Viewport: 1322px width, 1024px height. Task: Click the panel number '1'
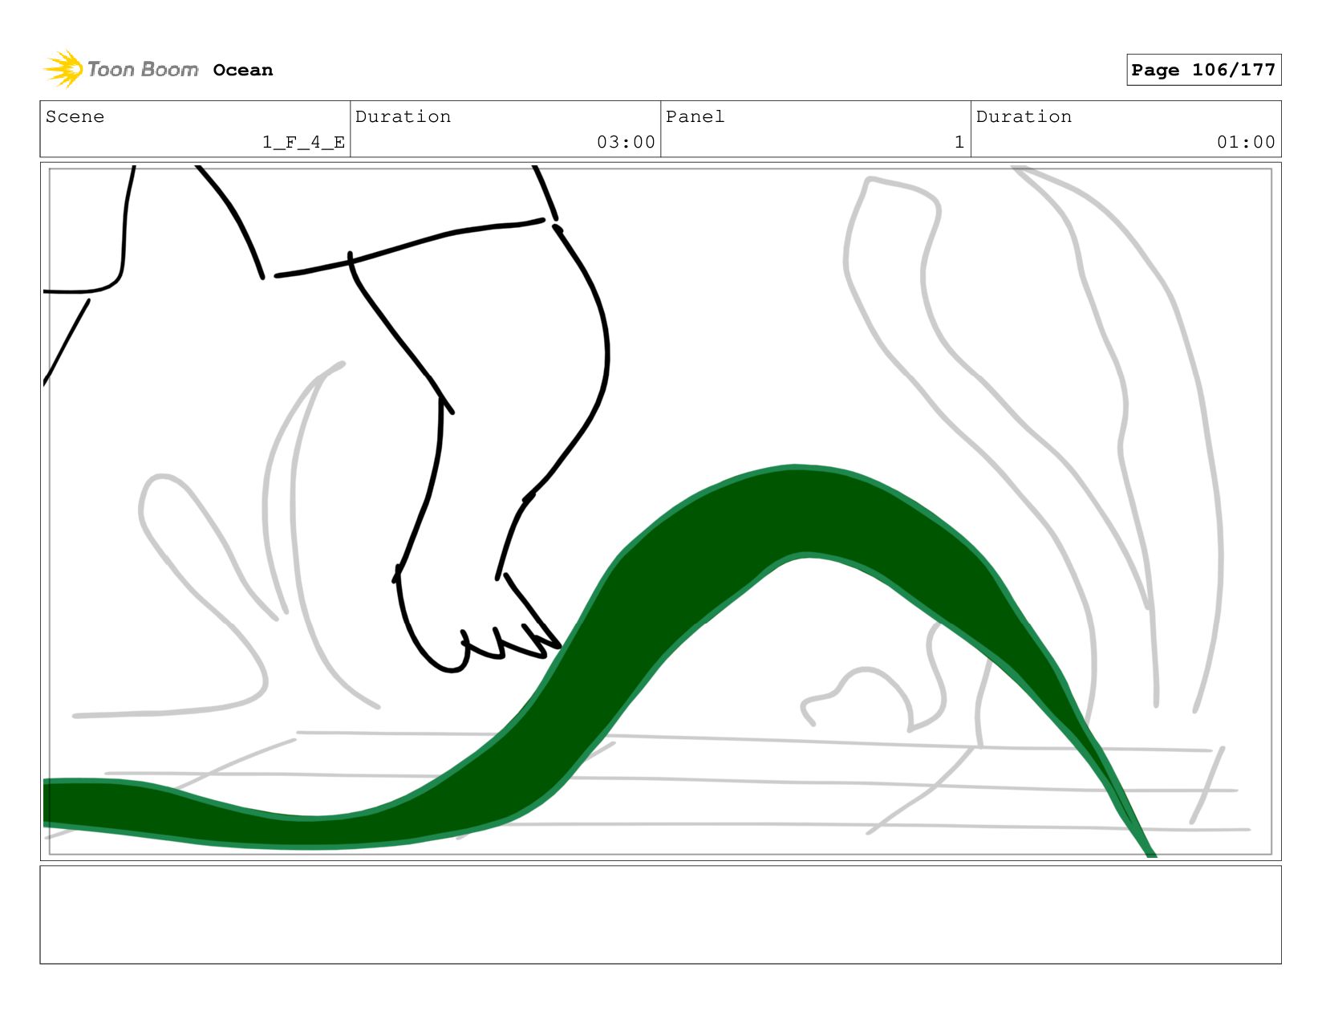point(959,142)
